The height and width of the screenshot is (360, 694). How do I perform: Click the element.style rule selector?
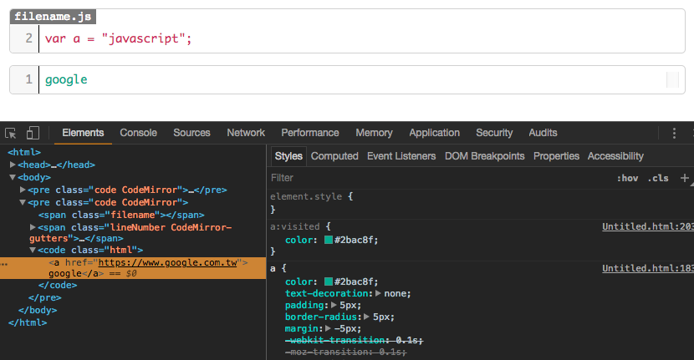point(306,196)
